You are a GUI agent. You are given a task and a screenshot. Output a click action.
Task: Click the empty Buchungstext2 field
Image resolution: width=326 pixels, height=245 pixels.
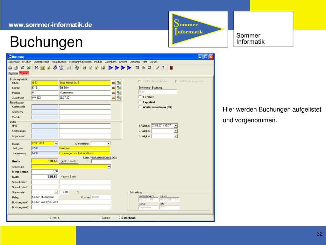click(x=71, y=207)
